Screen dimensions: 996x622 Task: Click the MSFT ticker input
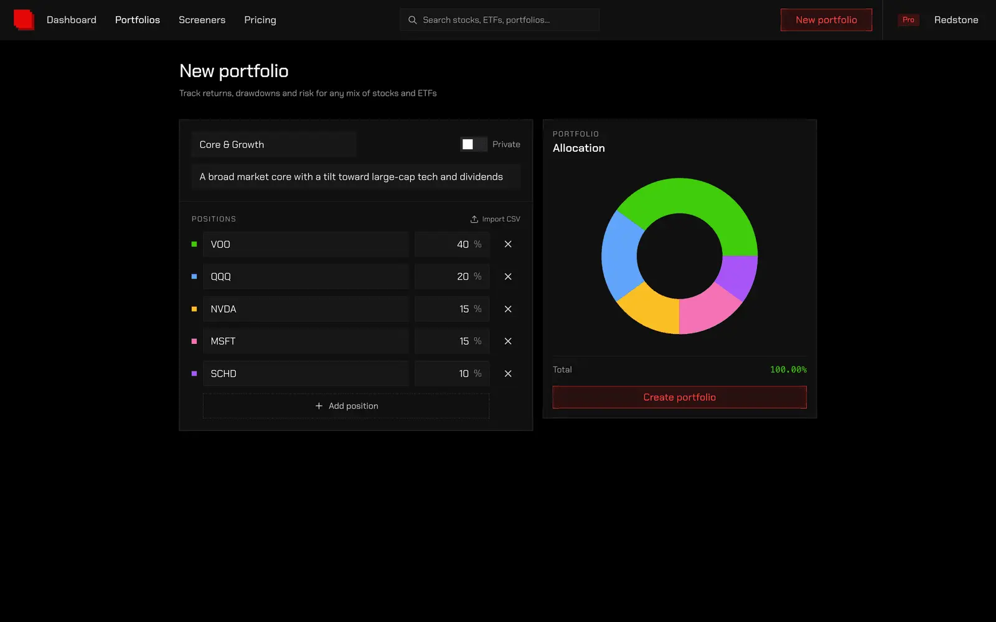point(306,341)
